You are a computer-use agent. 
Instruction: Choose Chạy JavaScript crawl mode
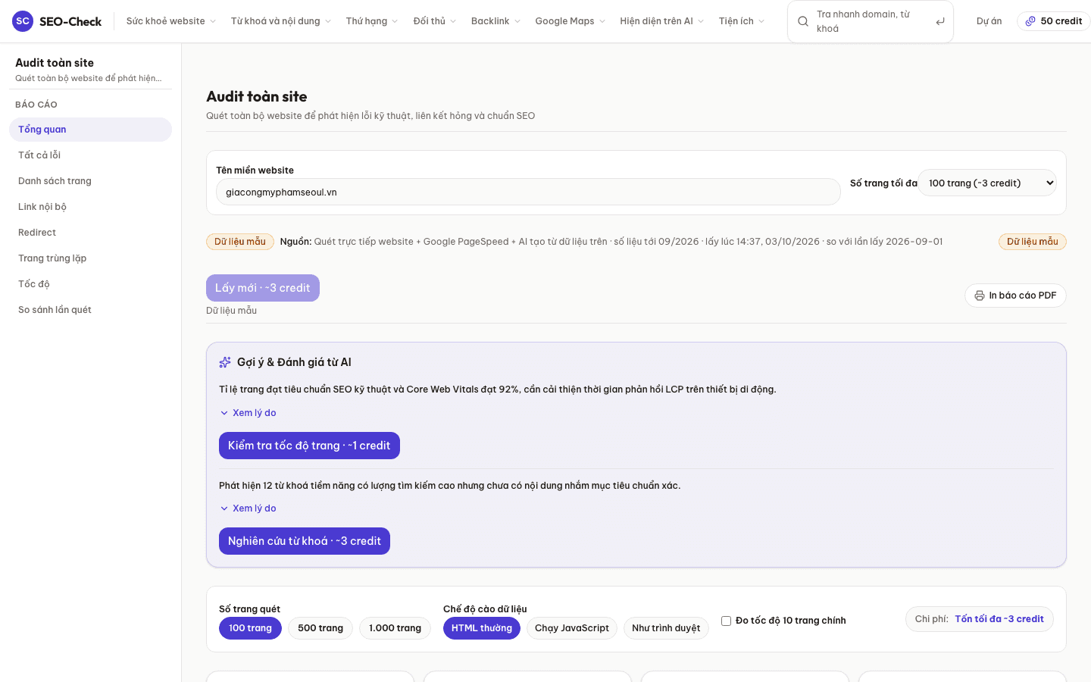[572, 628]
